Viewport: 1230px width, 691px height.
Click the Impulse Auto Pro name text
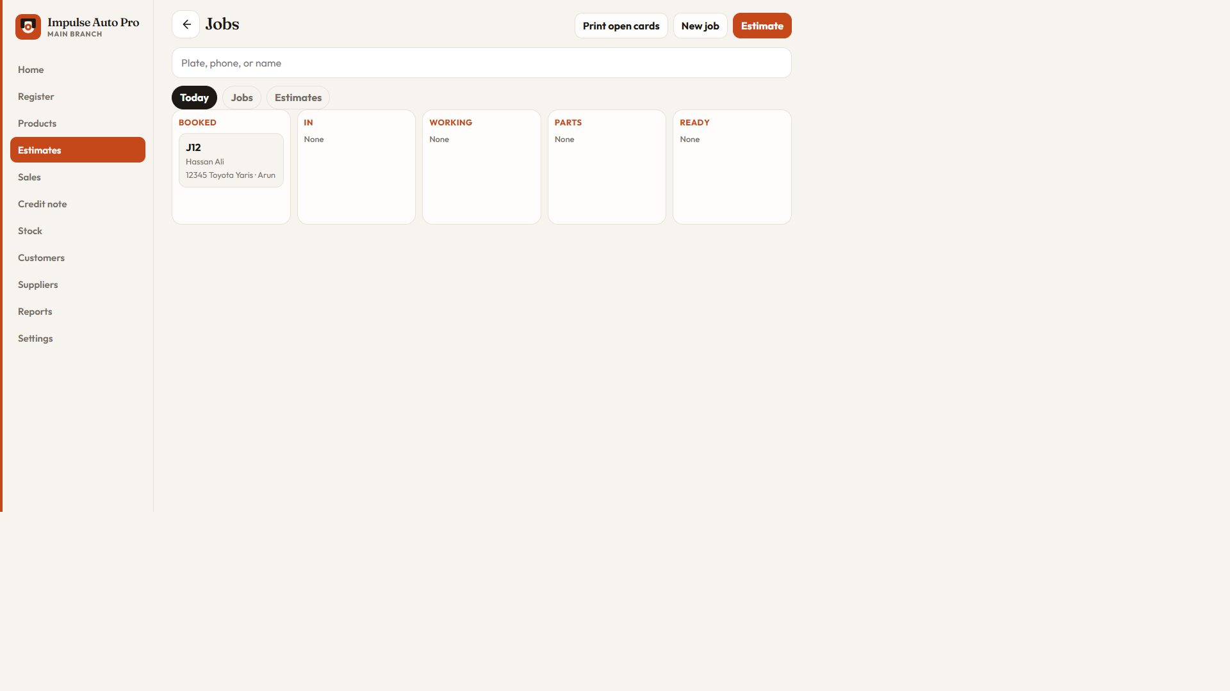[93, 22]
